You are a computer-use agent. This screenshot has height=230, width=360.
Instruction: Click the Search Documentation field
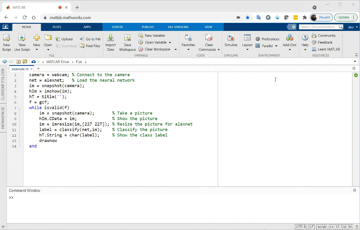[318, 27]
